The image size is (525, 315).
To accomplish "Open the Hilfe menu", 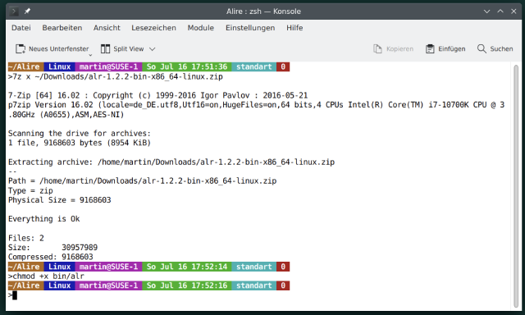I will point(294,28).
